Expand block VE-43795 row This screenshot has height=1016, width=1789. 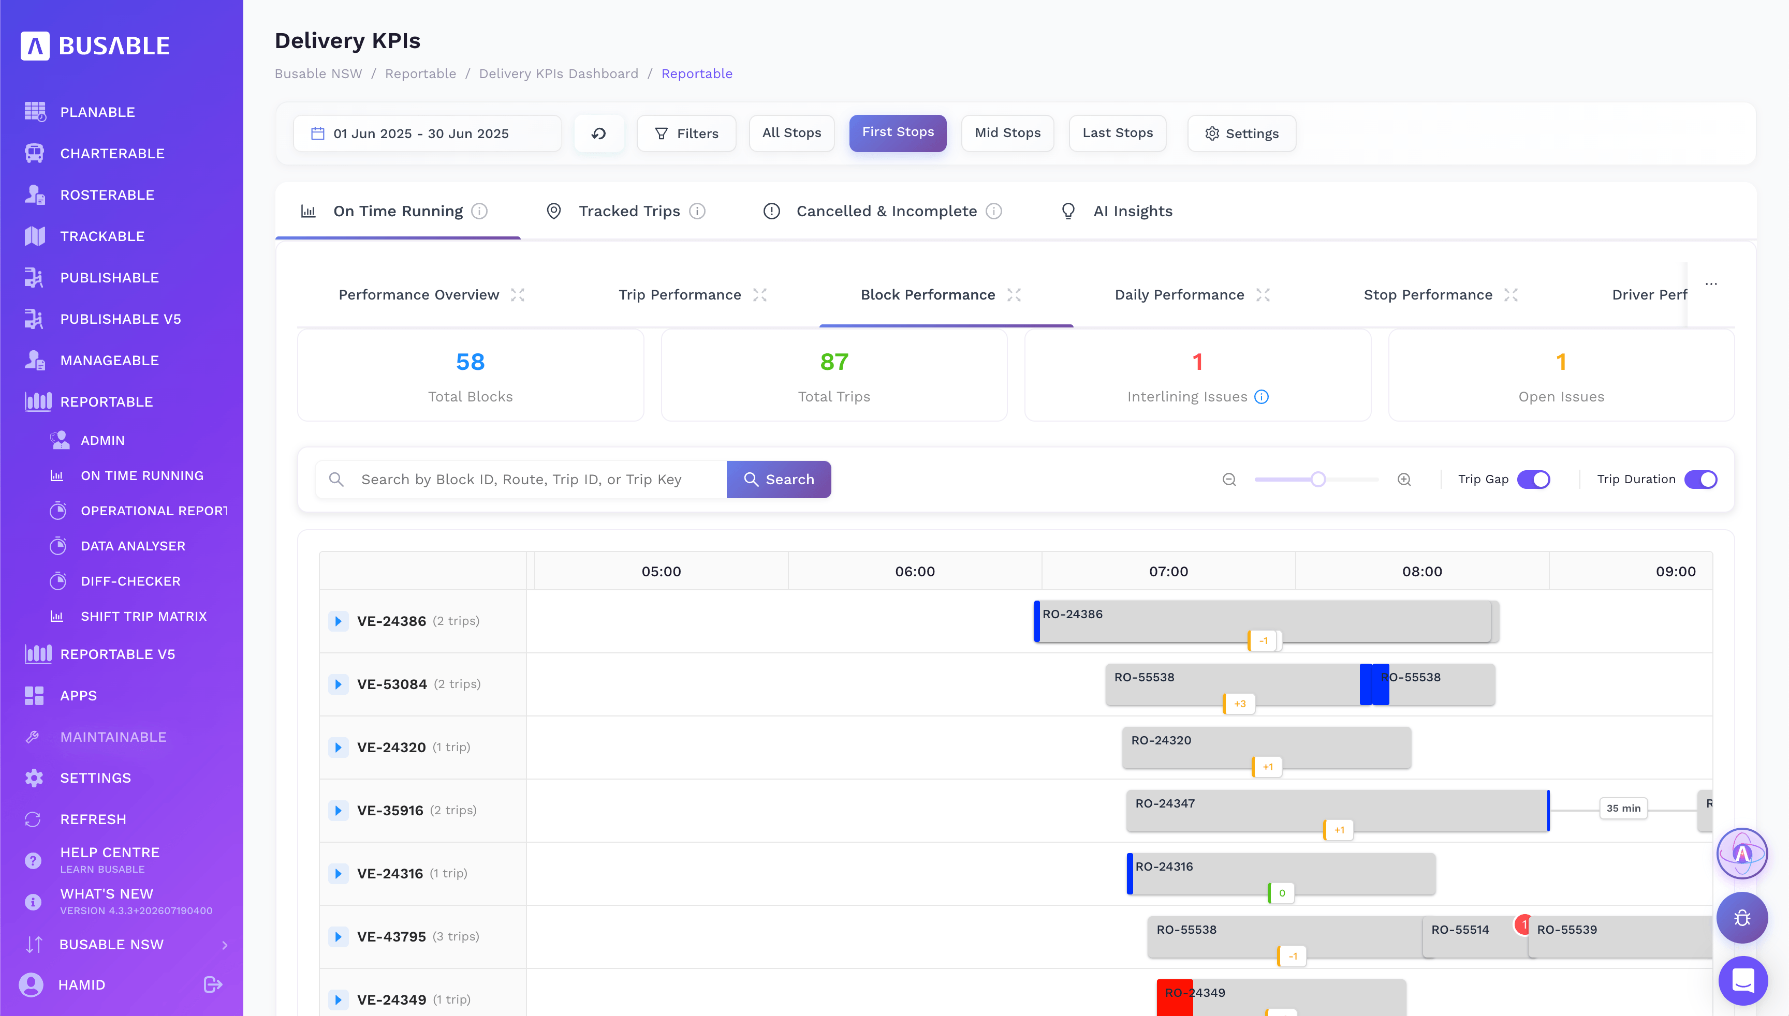pos(338,936)
